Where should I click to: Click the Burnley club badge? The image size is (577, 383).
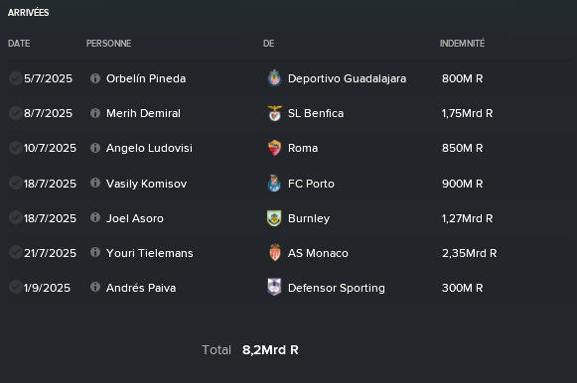[x=274, y=218]
